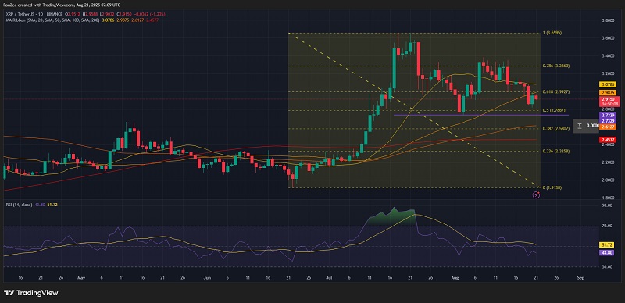Image resolution: width=625 pixels, height=303 pixels.
Task: Click the TradingView logo at the bottom left
Action: pos(30,293)
